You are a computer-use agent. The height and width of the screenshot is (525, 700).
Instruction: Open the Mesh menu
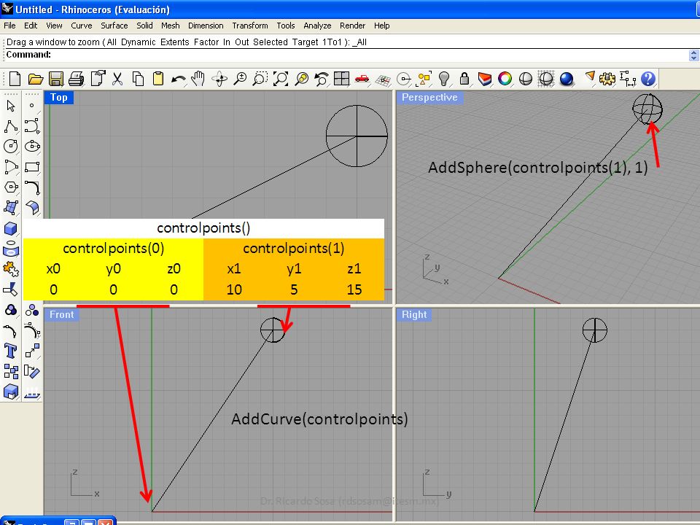point(171,26)
